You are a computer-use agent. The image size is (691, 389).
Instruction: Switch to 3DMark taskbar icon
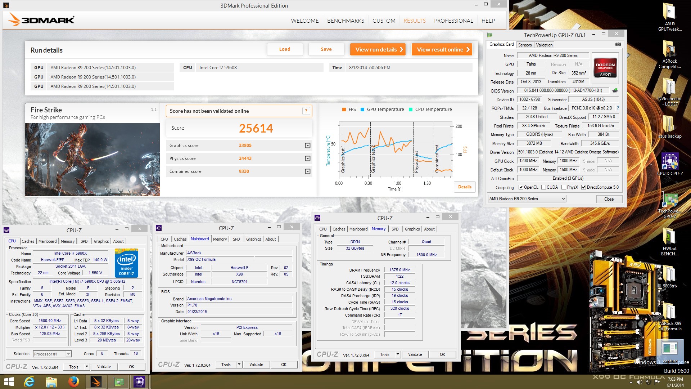[96, 382]
